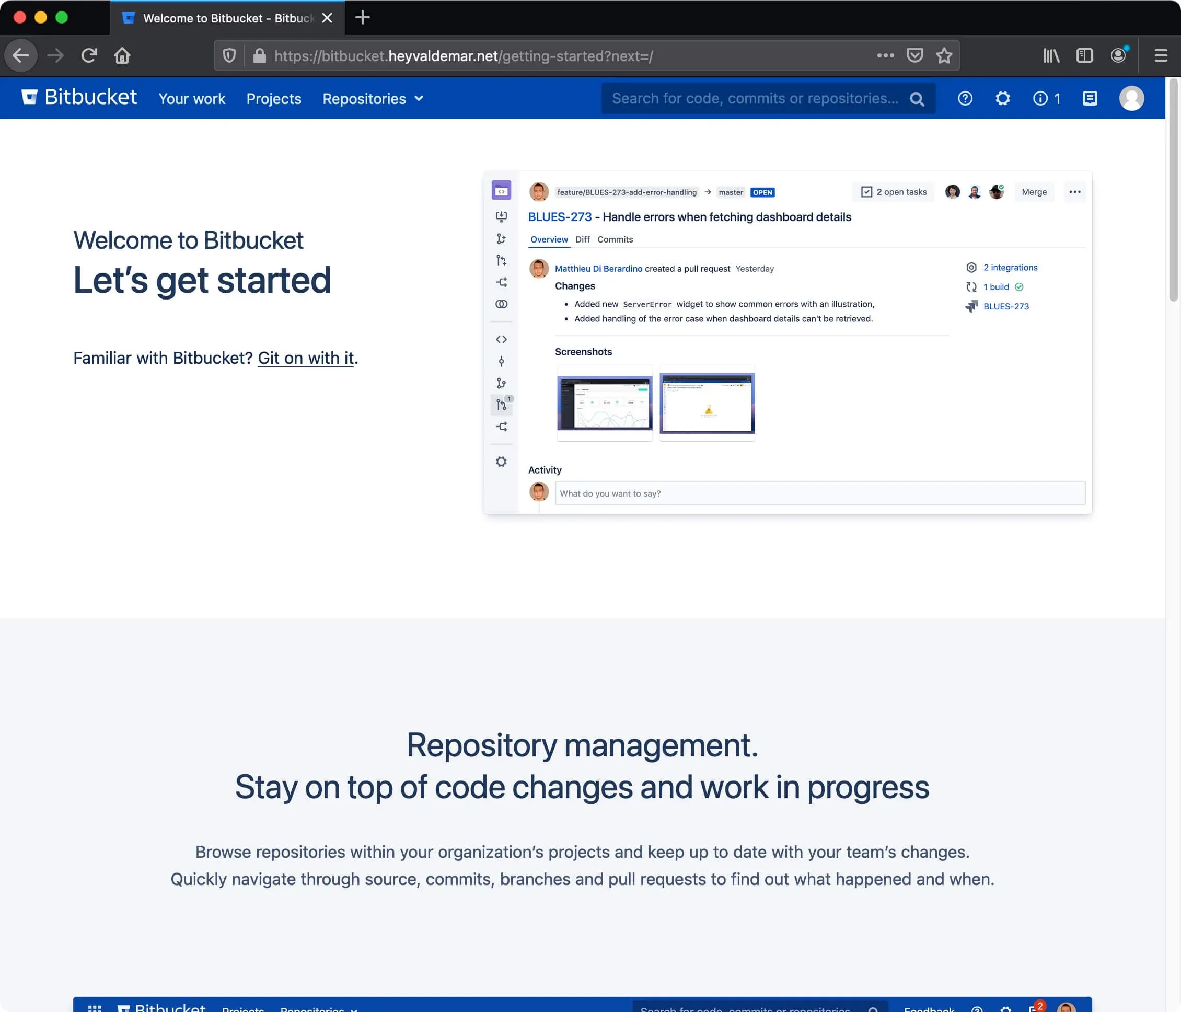Bookmark this page with star icon
This screenshot has width=1181, height=1012.
point(944,55)
